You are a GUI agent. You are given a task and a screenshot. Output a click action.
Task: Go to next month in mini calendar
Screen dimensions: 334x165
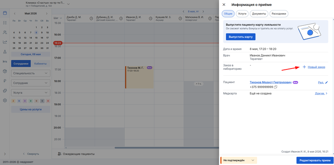click(x=47, y=13)
